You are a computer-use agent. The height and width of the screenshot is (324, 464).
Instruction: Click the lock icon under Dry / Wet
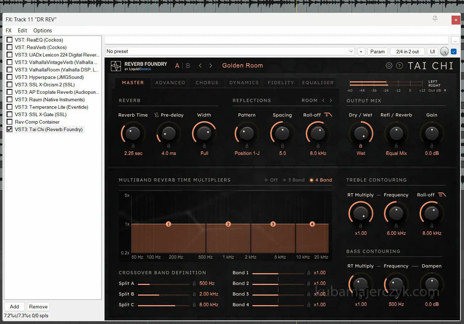[x=361, y=146]
